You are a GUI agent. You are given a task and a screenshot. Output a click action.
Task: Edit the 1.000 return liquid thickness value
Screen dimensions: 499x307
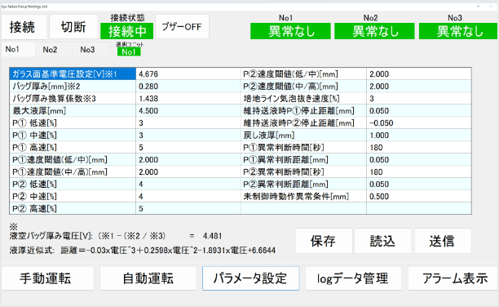419,136
